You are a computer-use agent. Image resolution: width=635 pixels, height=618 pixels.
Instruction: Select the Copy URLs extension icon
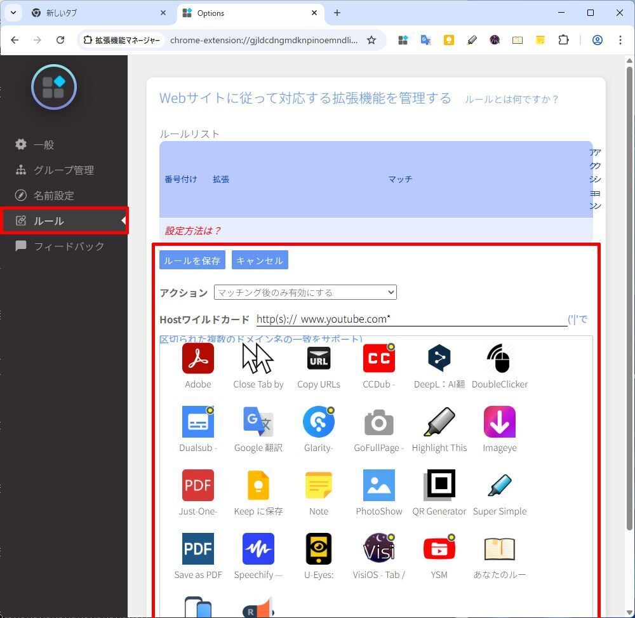click(318, 358)
